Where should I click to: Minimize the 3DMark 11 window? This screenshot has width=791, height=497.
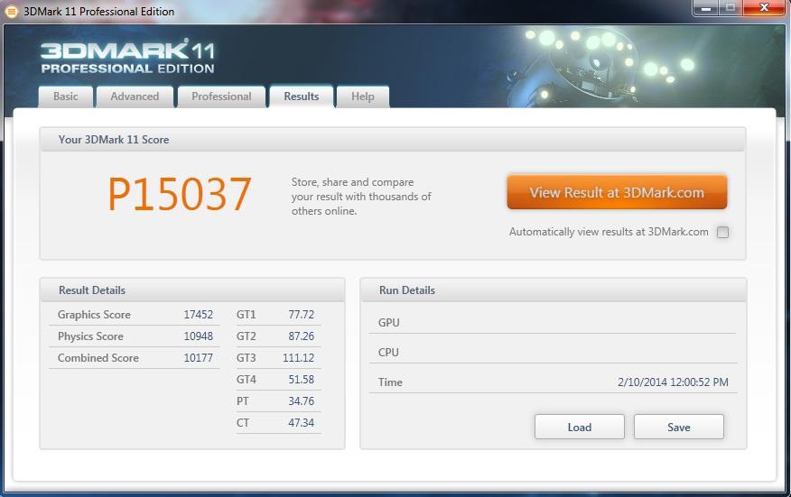coord(706,7)
